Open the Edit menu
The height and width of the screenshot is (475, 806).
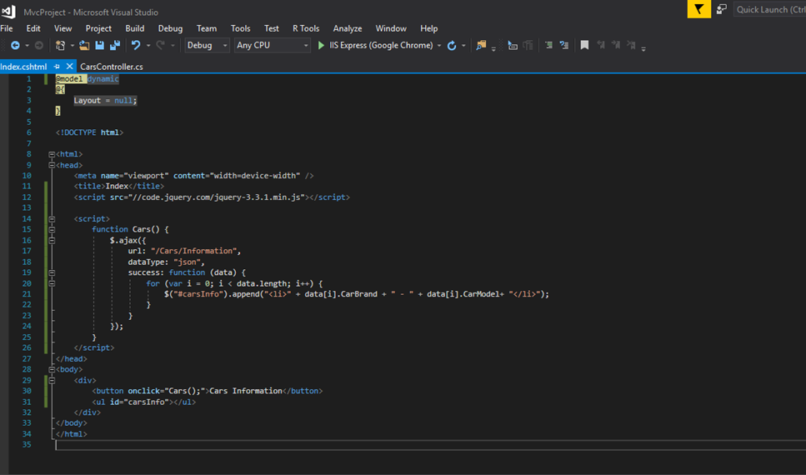tap(33, 28)
